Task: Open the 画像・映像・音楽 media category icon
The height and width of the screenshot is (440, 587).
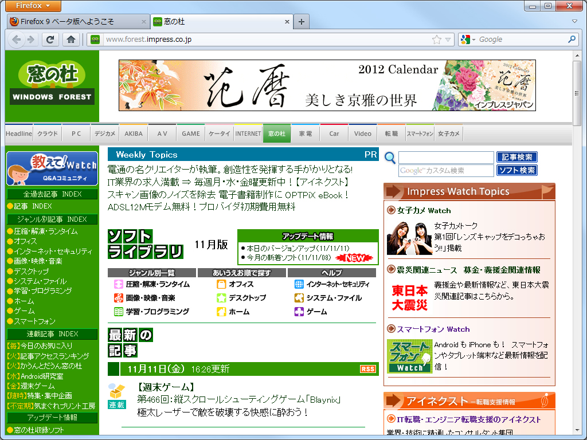Action: click(x=119, y=297)
